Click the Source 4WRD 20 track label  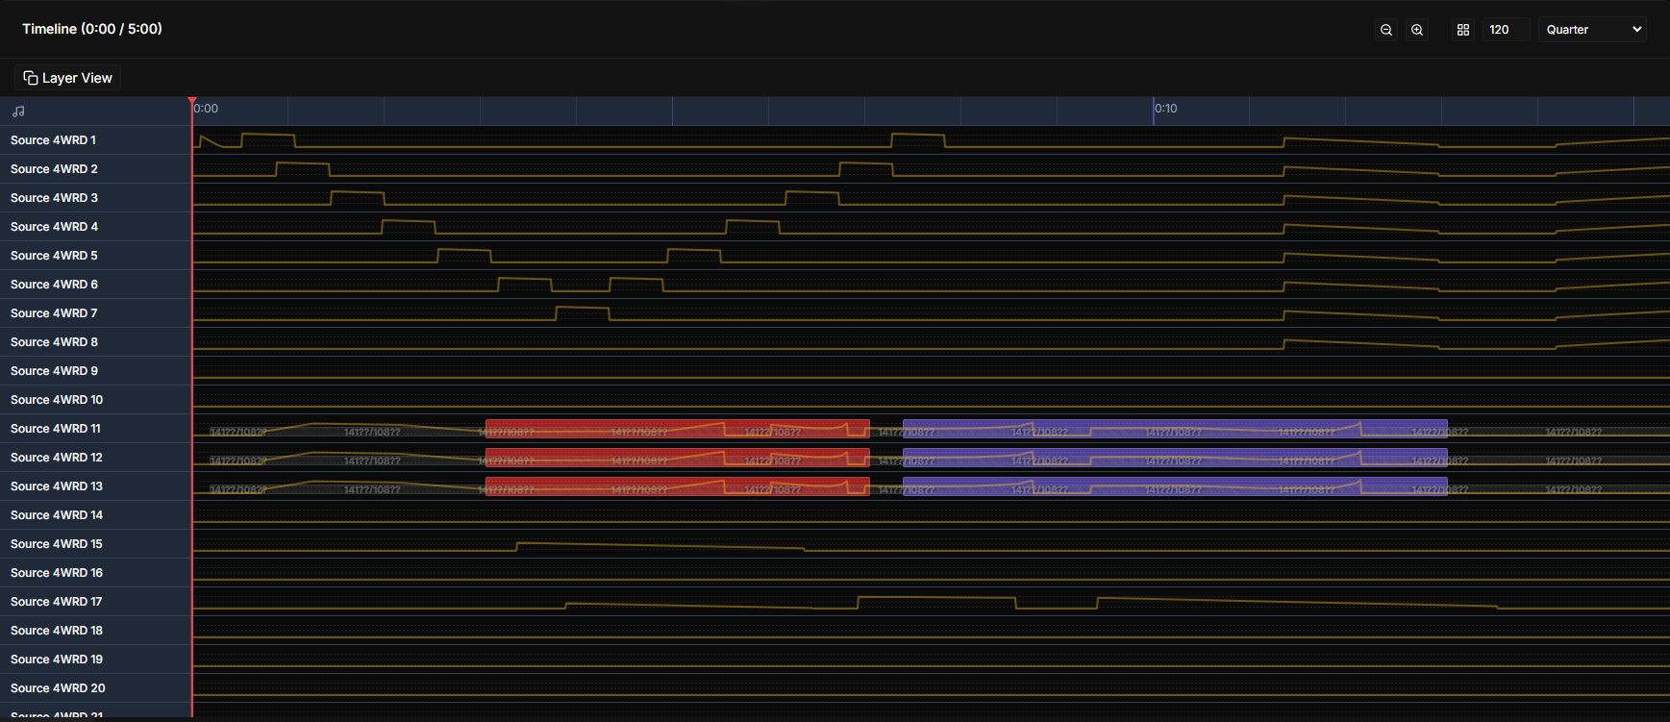[x=58, y=688]
